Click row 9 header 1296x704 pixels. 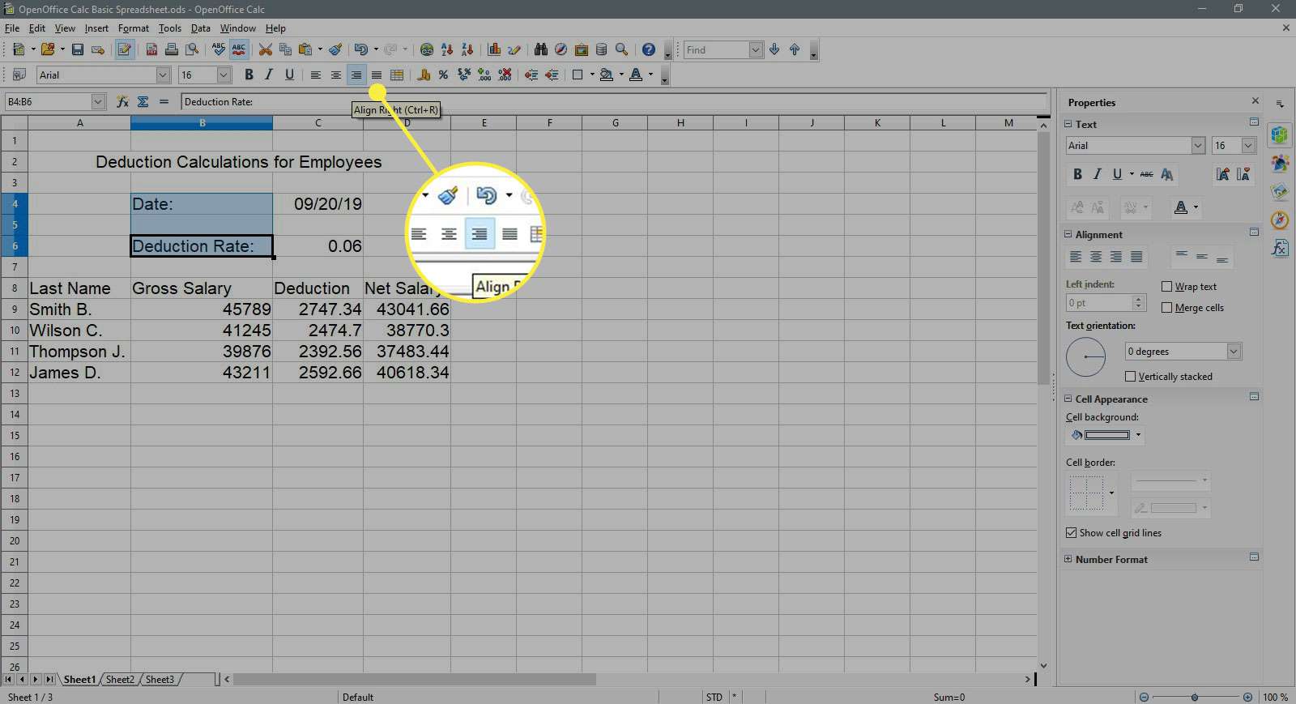click(x=15, y=309)
